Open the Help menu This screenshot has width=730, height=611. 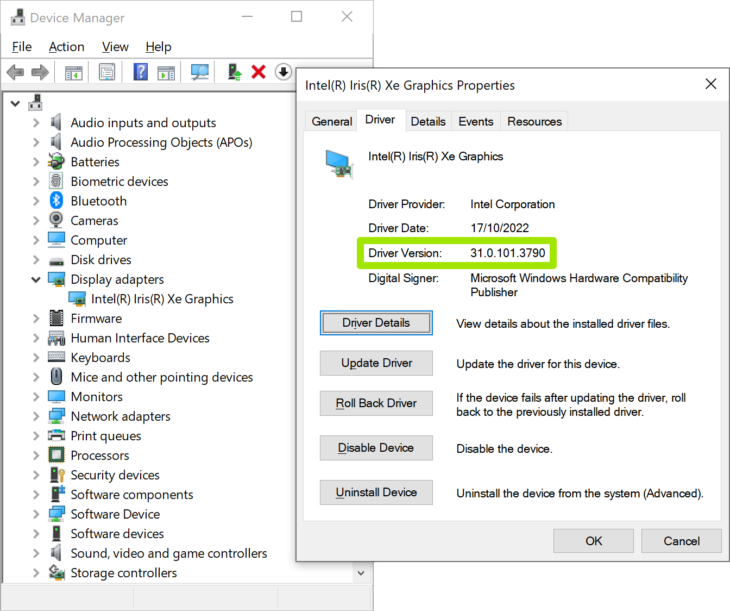pyautogui.click(x=159, y=47)
